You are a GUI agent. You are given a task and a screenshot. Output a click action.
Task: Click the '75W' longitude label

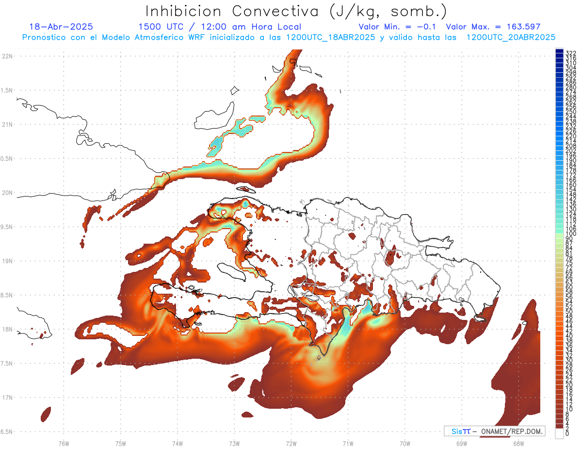(121, 443)
